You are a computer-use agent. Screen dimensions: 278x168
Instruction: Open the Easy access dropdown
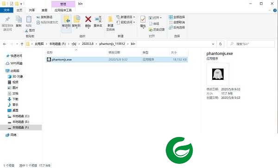[x=126, y=22]
